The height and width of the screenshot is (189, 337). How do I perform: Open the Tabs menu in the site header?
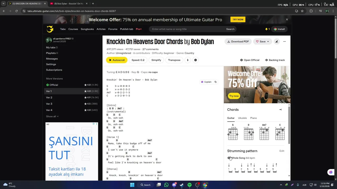tap(63, 29)
